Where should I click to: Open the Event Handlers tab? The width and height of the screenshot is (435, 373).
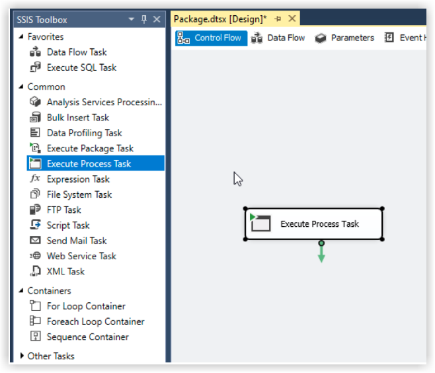point(405,38)
